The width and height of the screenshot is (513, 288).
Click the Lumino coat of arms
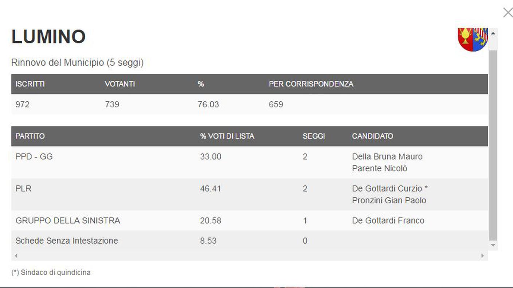click(x=473, y=39)
